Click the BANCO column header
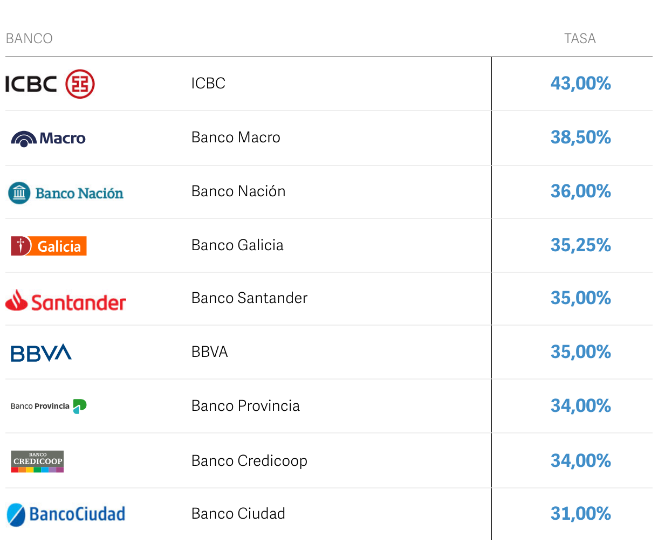 tap(29, 38)
